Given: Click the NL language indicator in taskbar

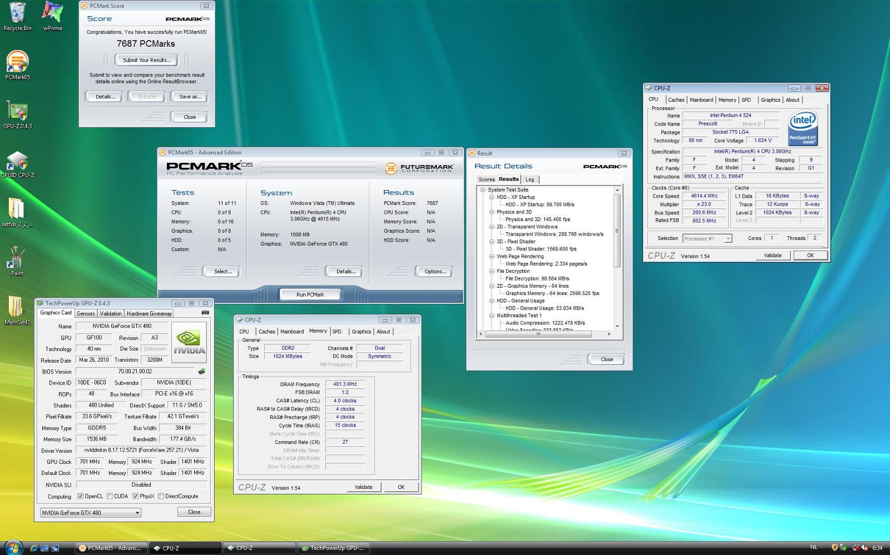Looking at the screenshot, I should pyautogui.click(x=814, y=547).
